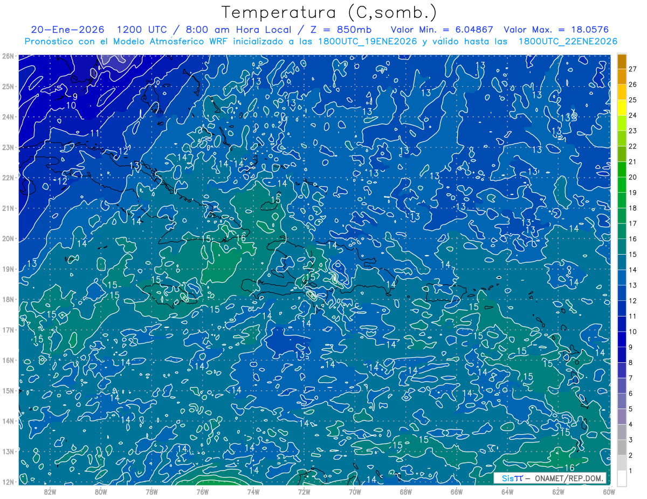
Task: Click the color scale value 27
Action: point(632,69)
